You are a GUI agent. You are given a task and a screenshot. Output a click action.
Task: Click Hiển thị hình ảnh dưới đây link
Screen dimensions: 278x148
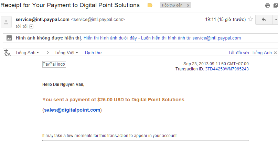point(110,38)
